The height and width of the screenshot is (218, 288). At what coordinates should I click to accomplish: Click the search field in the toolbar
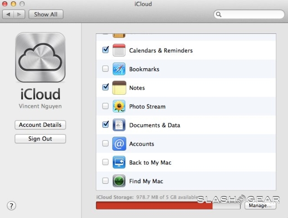(248, 14)
